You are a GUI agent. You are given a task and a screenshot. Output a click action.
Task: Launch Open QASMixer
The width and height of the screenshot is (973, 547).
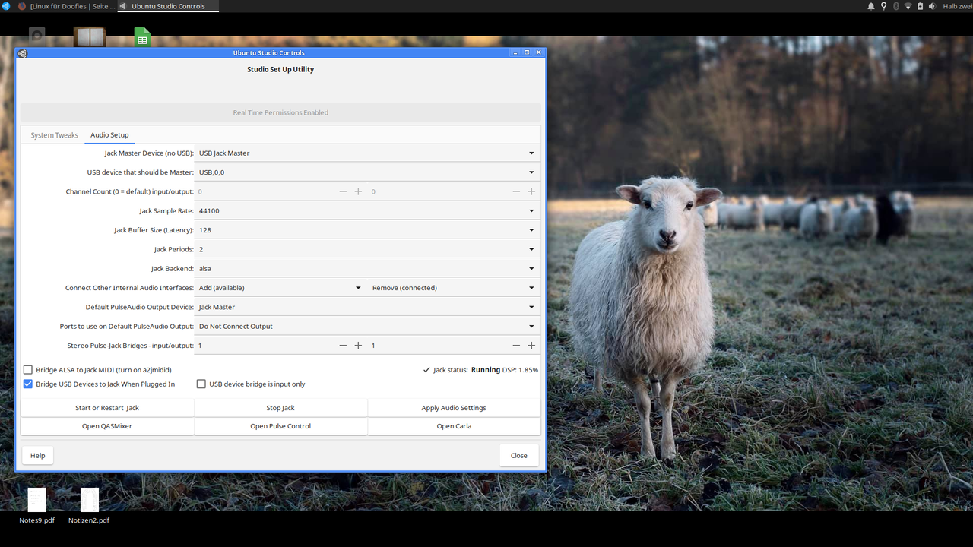pyautogui.click(x=107, y=426)
